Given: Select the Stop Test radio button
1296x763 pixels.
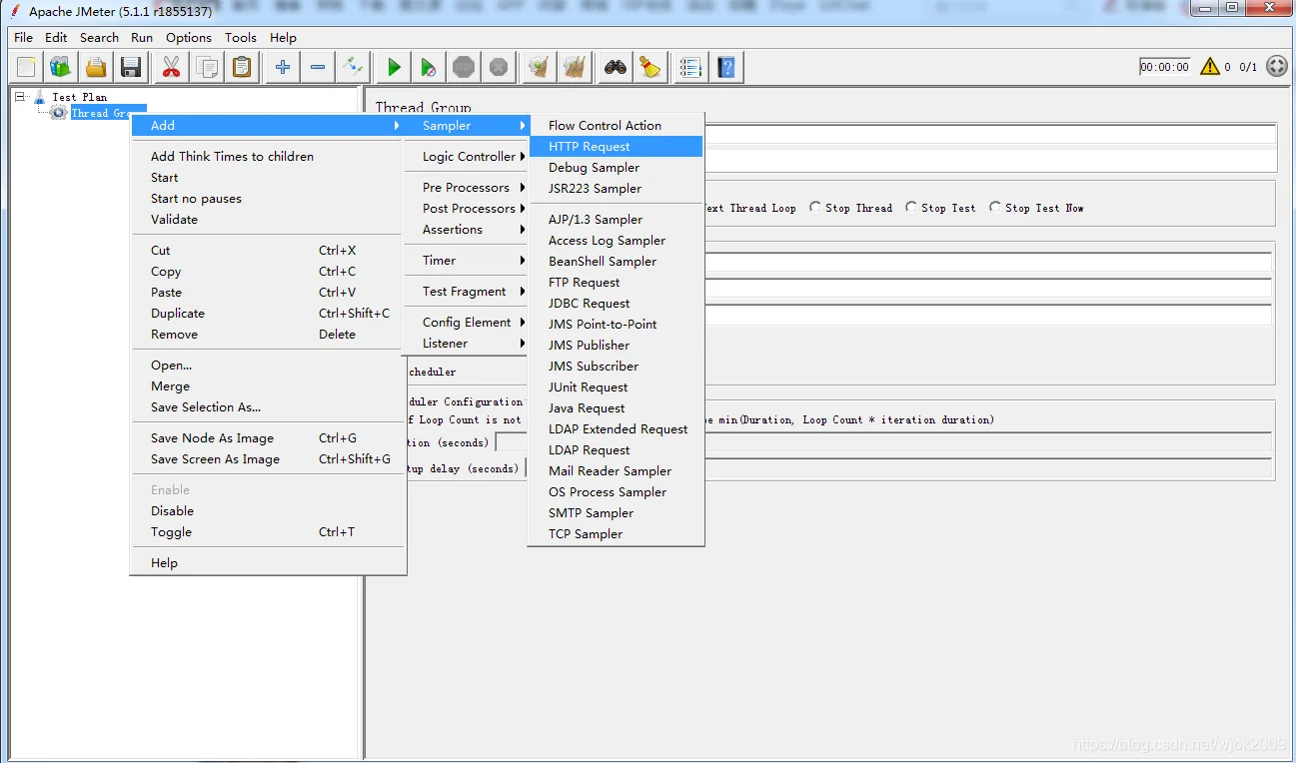Looking at the screenshot, I should (911, 208).
